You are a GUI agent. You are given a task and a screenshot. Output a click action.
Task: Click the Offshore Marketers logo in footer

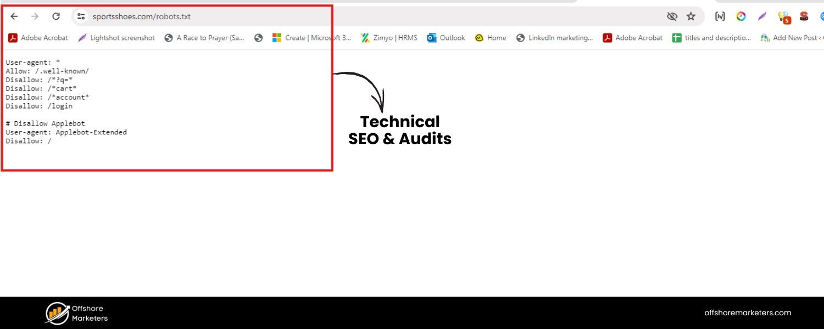pyautogui.click(x=76, y=313)
